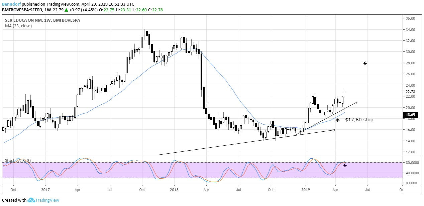
Task: Click the 22.78 current price axis label
Action: 411,92
